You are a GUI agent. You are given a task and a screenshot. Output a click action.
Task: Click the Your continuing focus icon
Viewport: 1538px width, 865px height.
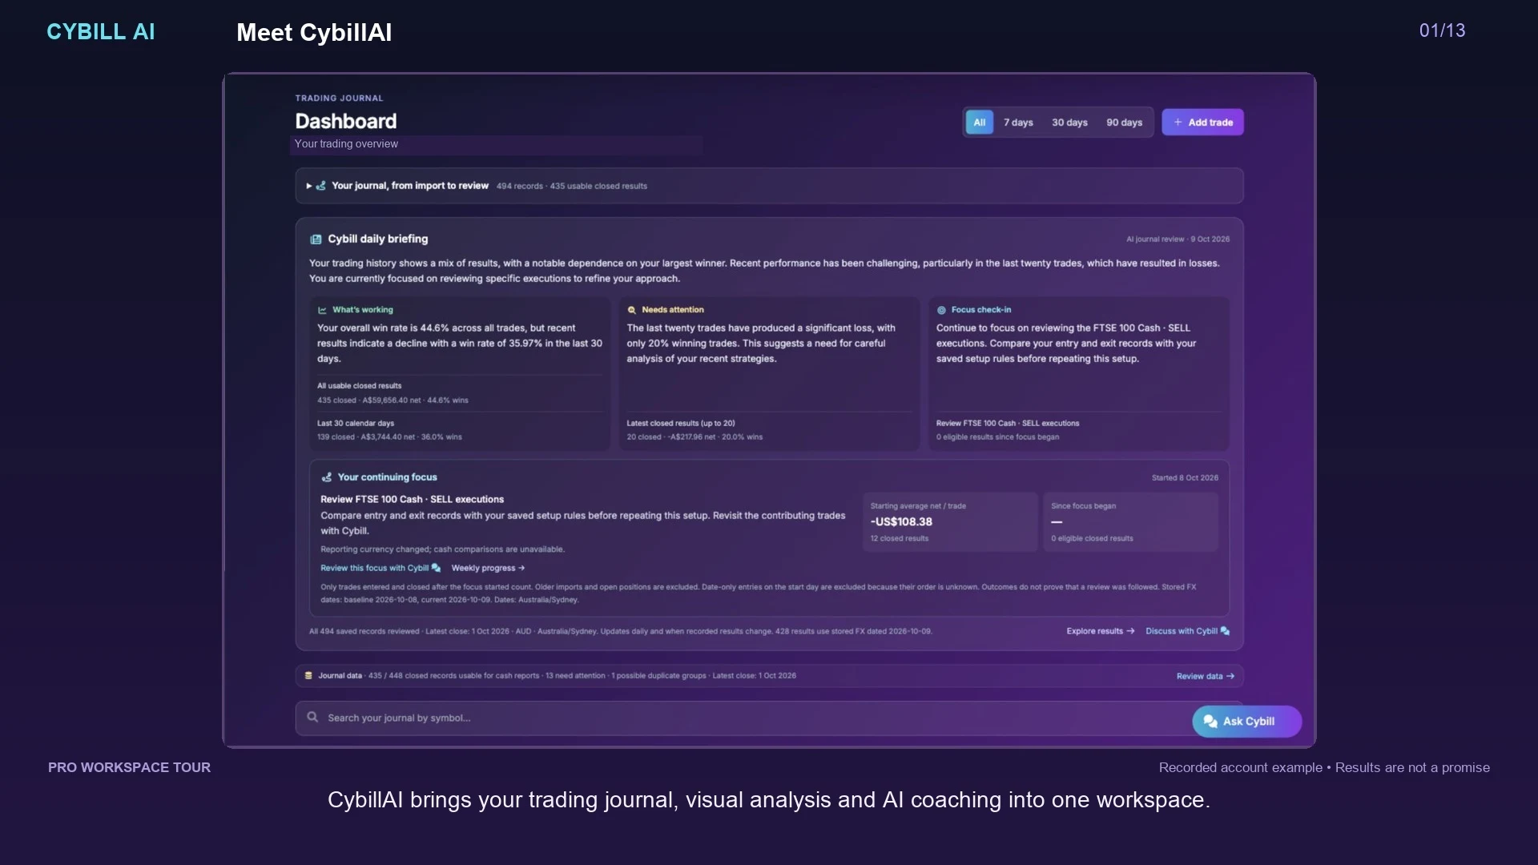pyautogui.click(x=327, y=477)
